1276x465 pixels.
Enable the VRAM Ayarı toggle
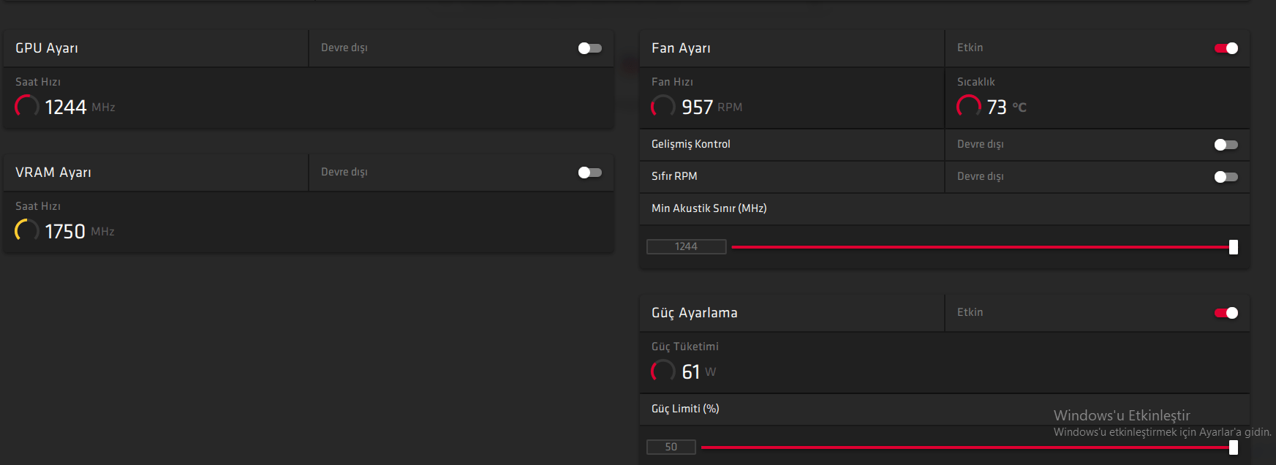click(589, 173)
